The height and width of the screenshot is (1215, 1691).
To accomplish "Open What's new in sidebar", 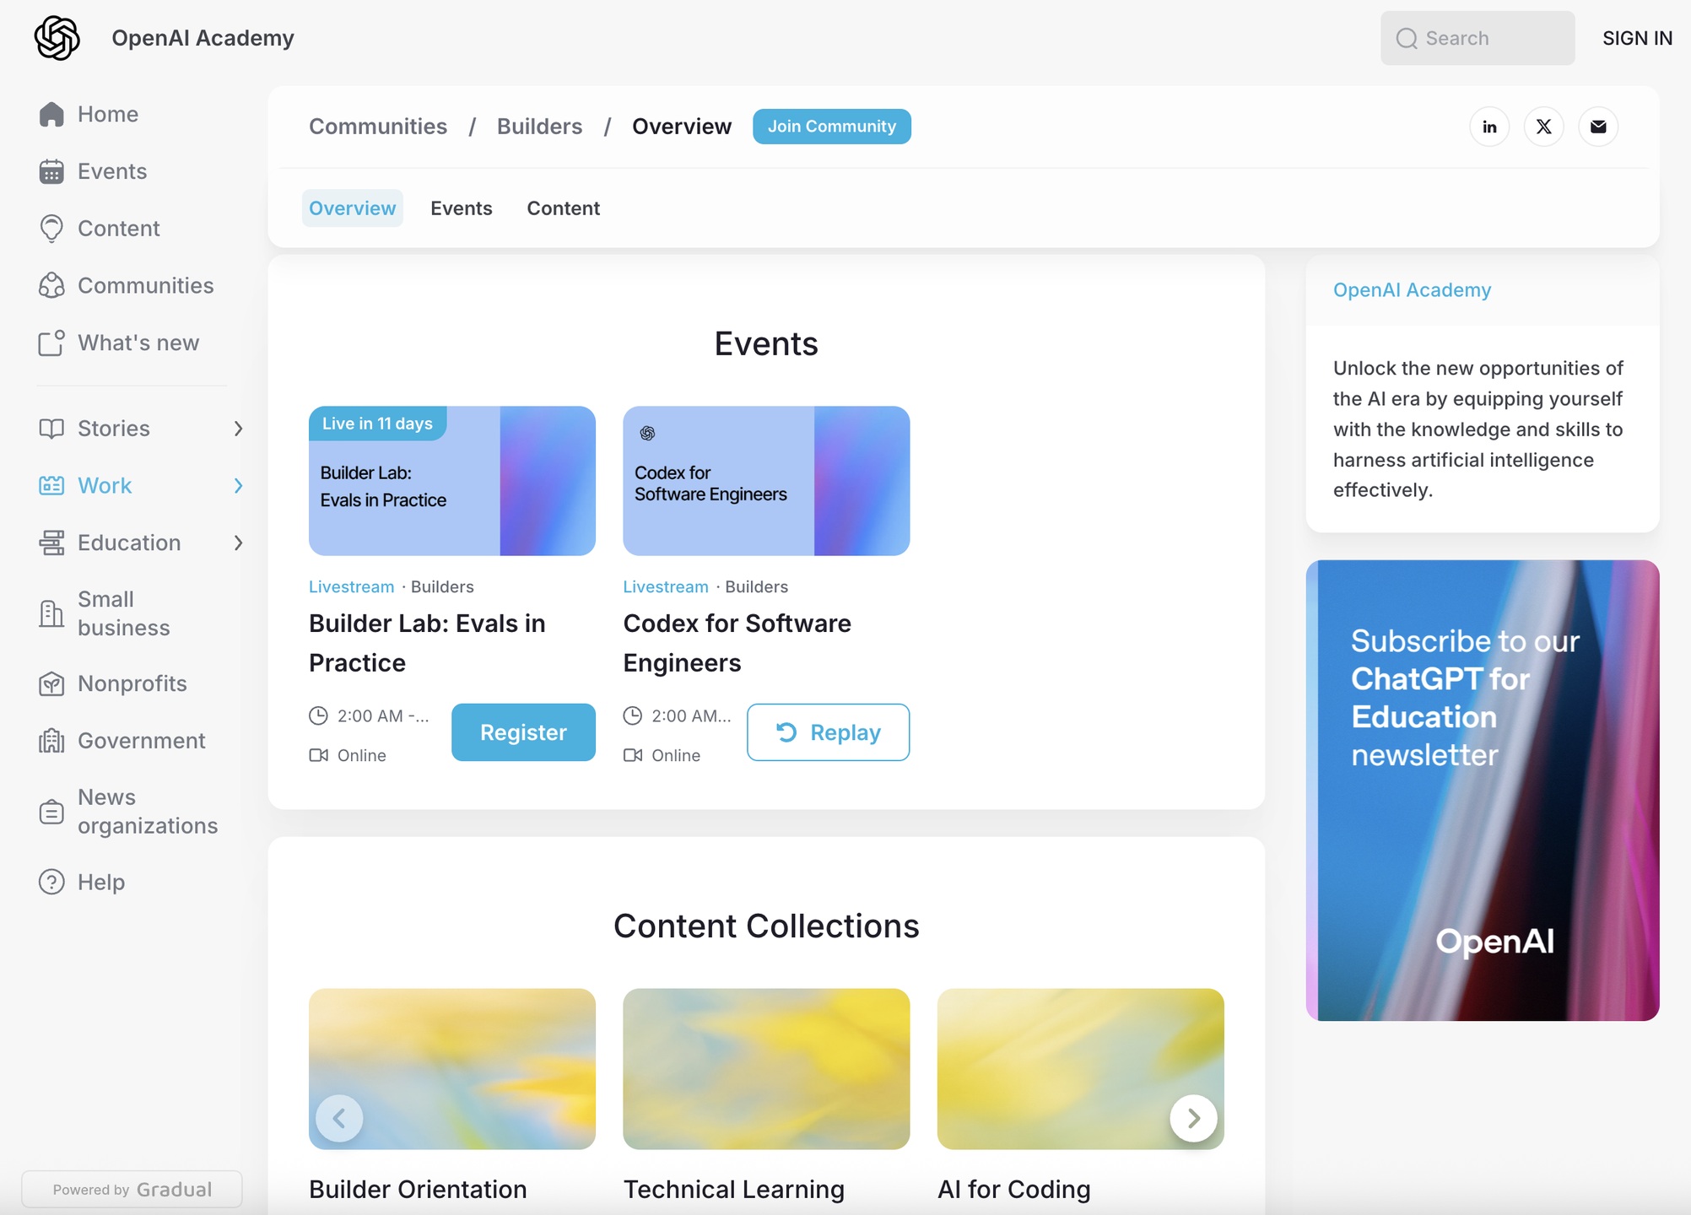I will [138, 343].
